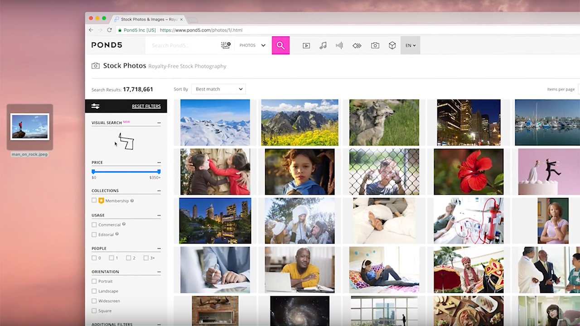
Task: Select Widescreen orientation checkbox
Action: pos(94,301)
